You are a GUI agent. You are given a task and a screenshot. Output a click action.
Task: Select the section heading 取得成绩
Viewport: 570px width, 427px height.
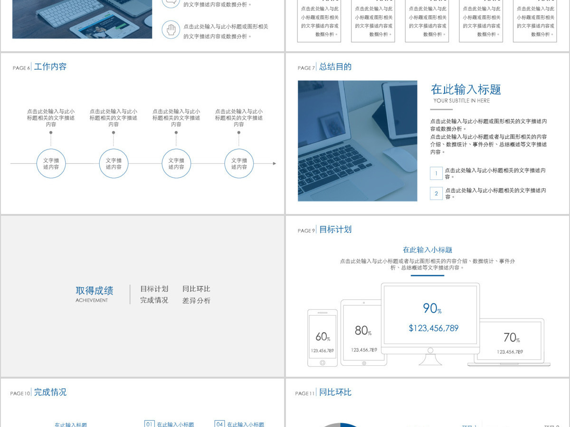(x=95, y=291)
